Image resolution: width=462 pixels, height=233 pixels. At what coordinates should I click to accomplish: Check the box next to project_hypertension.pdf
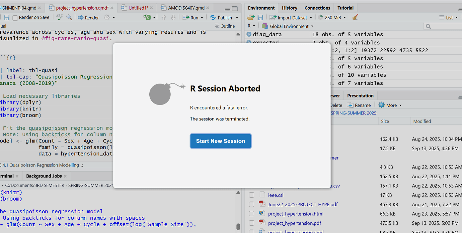coord(251,223)
